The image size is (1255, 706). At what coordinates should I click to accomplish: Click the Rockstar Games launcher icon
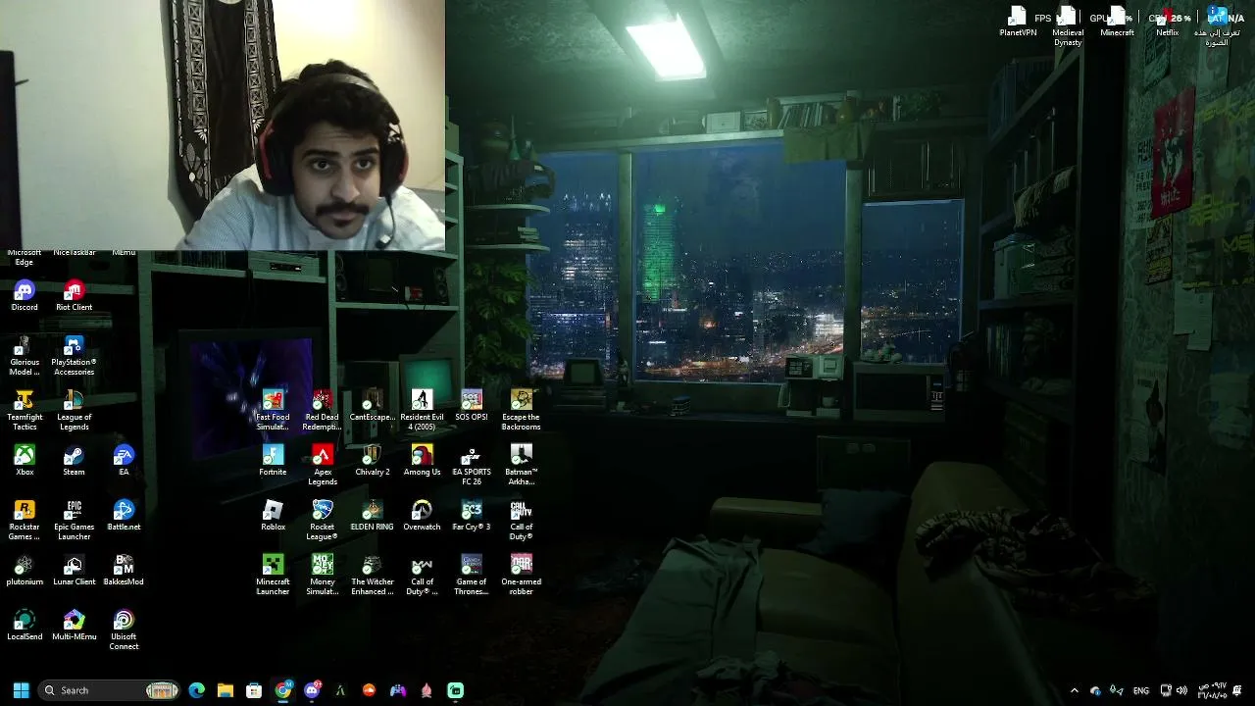click(25, 521)
